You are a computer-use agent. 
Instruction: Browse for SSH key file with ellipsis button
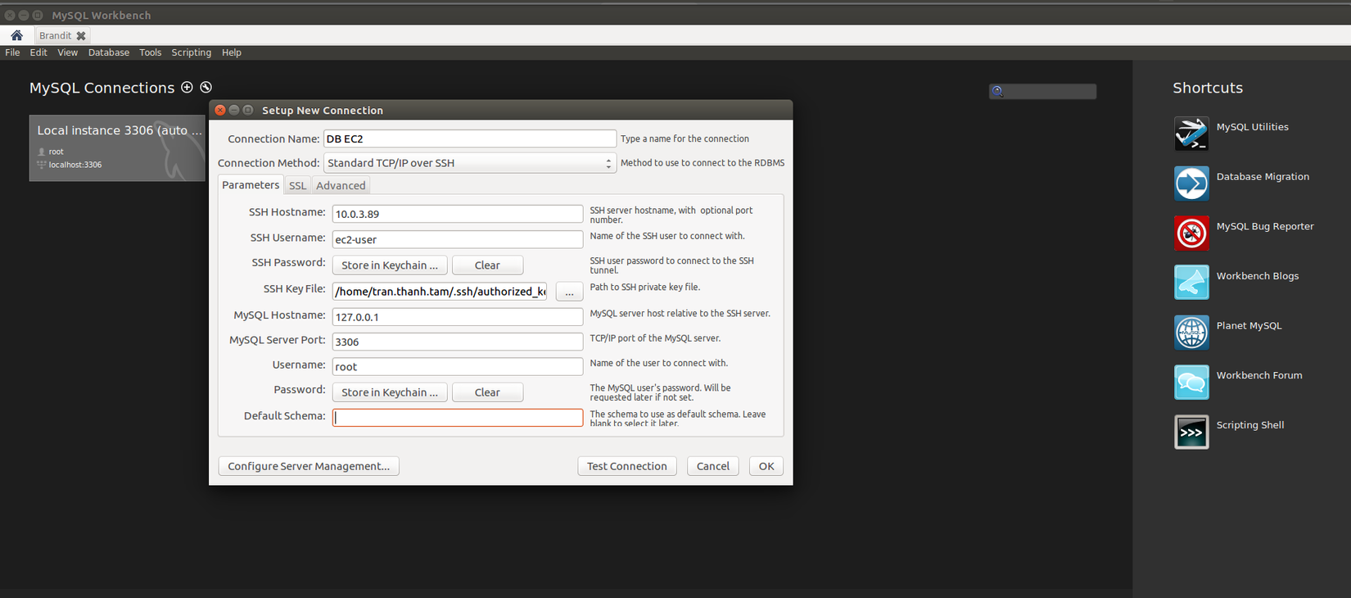coord(569,292)
